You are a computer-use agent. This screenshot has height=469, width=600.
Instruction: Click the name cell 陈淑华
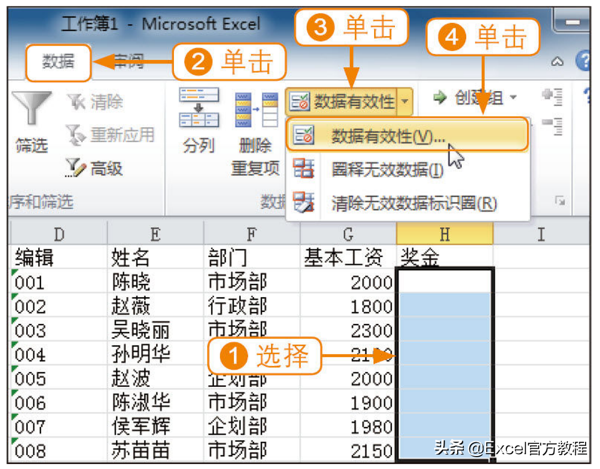(x=155, y=402)
